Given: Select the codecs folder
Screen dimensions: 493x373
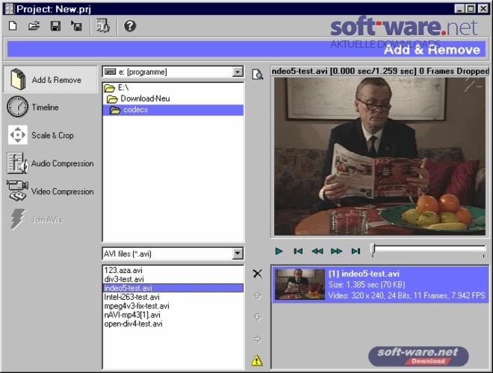Looking at the screenshot, I should [173, 110].
